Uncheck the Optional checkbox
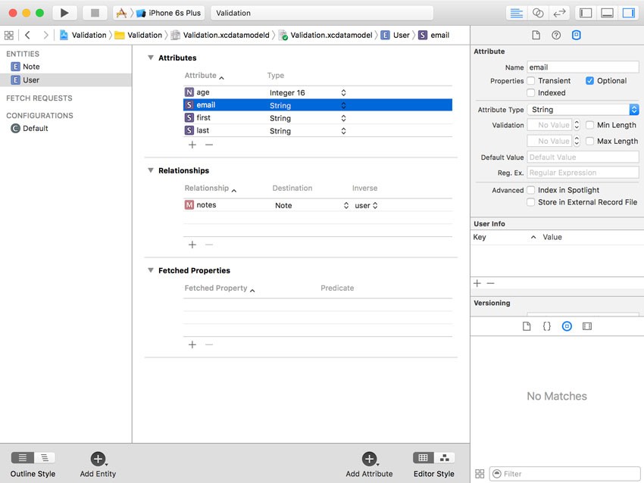This screenshot has height=483, width=644. (x=589, y=81)
